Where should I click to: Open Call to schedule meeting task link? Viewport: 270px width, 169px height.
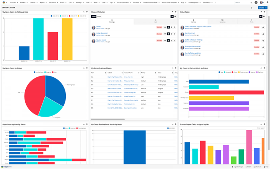(194, 40)
